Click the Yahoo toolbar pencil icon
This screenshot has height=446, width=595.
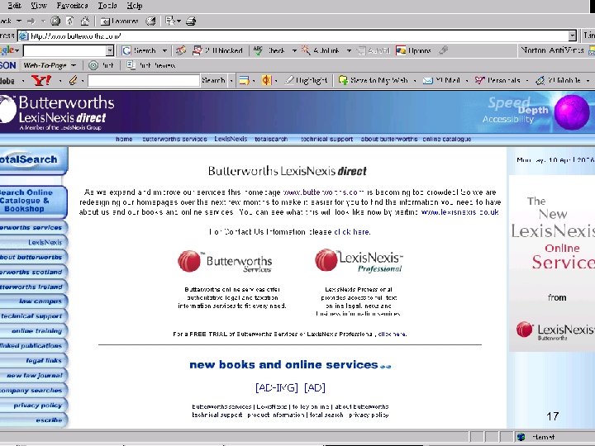click(x=74, y=80)
